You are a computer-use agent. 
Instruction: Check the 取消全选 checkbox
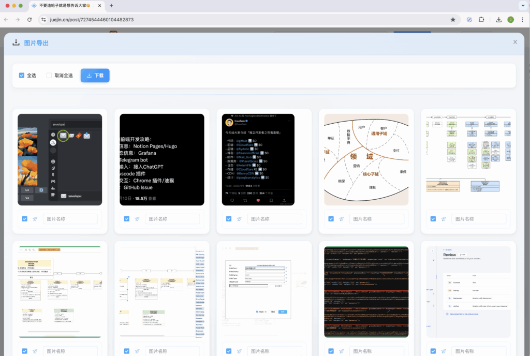click(49, 76)
